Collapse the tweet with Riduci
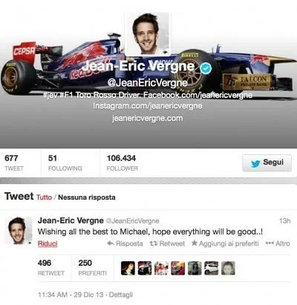Screen dimensions: 297x305 pyautogui.click(x=48, y=243)
